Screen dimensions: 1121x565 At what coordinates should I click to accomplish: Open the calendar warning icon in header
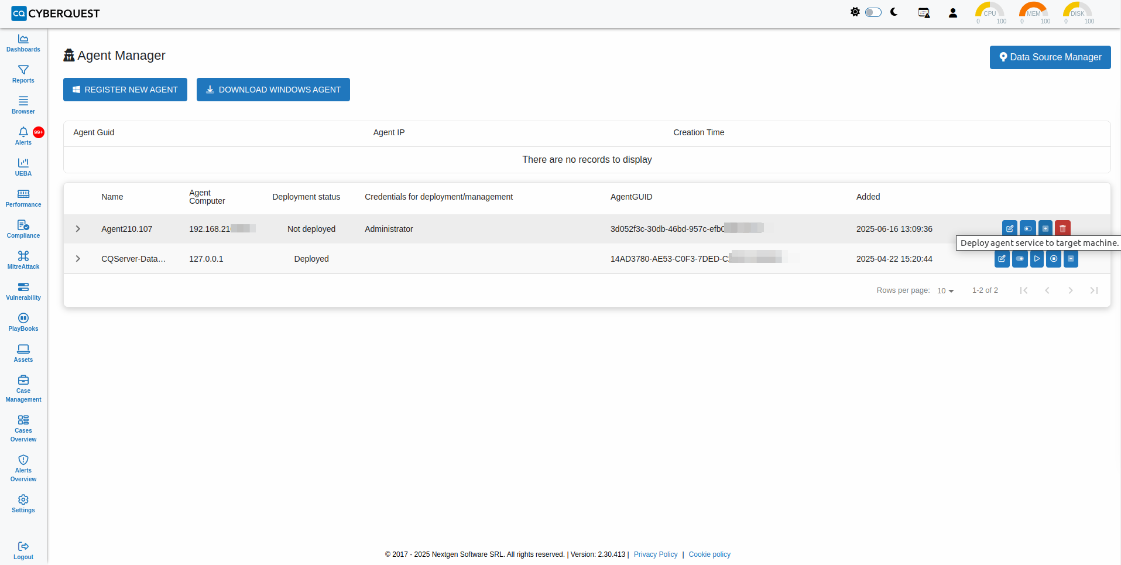(x=924, y=13)
